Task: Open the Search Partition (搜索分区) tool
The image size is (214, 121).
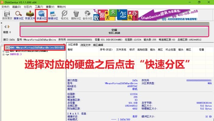Action: (x=19, y=15)
